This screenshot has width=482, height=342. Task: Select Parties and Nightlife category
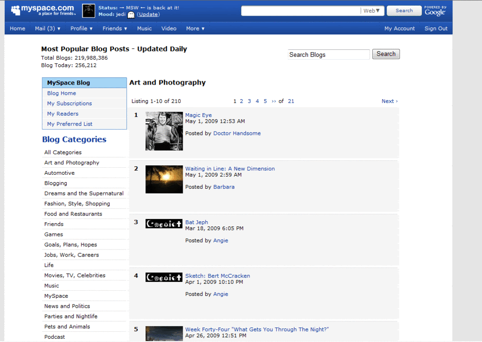(71, 317)
